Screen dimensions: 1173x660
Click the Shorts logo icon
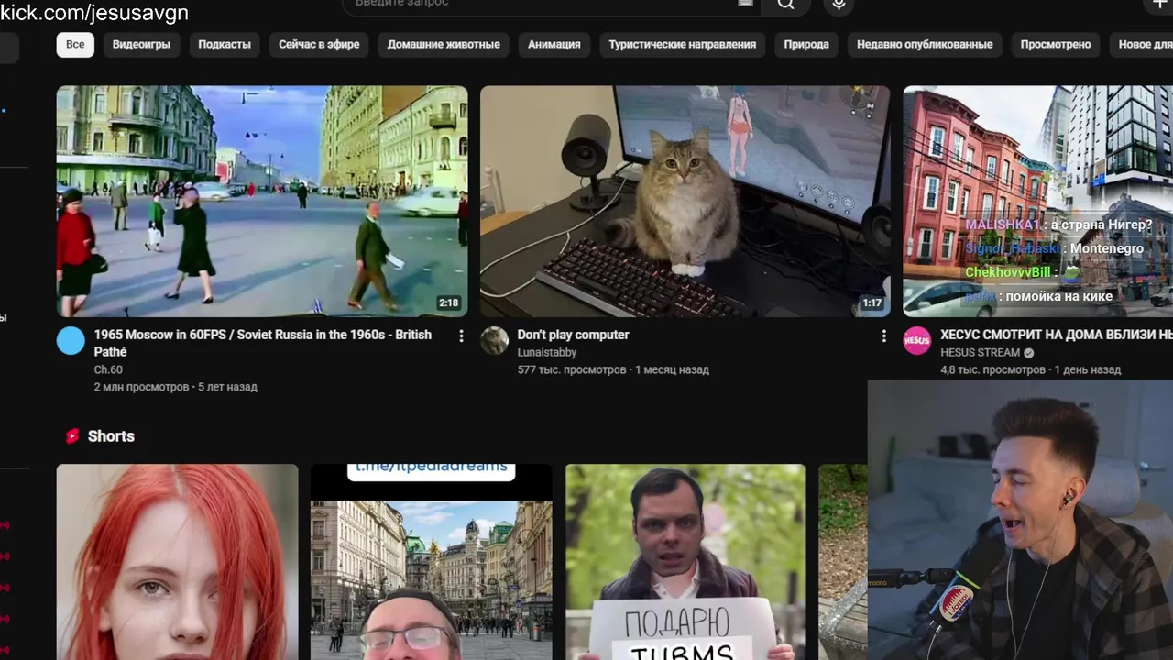point(72,436)
